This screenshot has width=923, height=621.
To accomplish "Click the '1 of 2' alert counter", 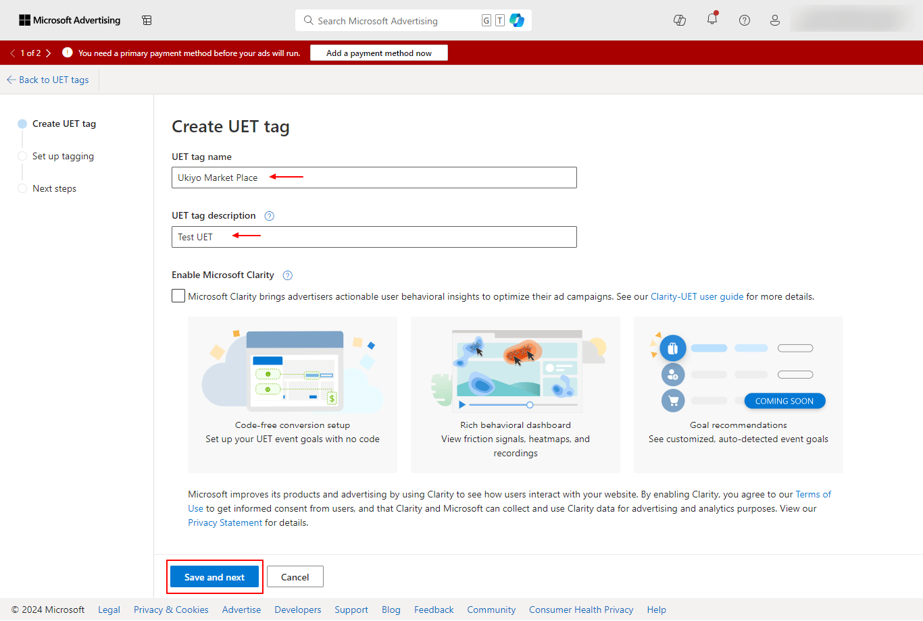I will [x=30, y=53].
